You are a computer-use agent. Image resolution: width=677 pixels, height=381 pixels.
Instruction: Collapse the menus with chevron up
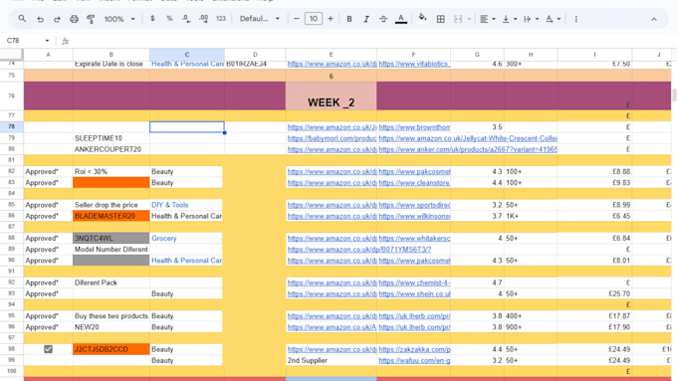(654, 20)
